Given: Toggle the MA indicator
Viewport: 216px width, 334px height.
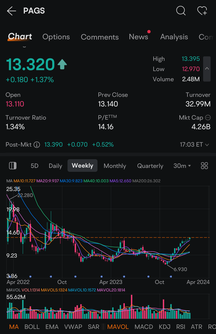Looking at the screenshot, I should click(x=14, y=327).
